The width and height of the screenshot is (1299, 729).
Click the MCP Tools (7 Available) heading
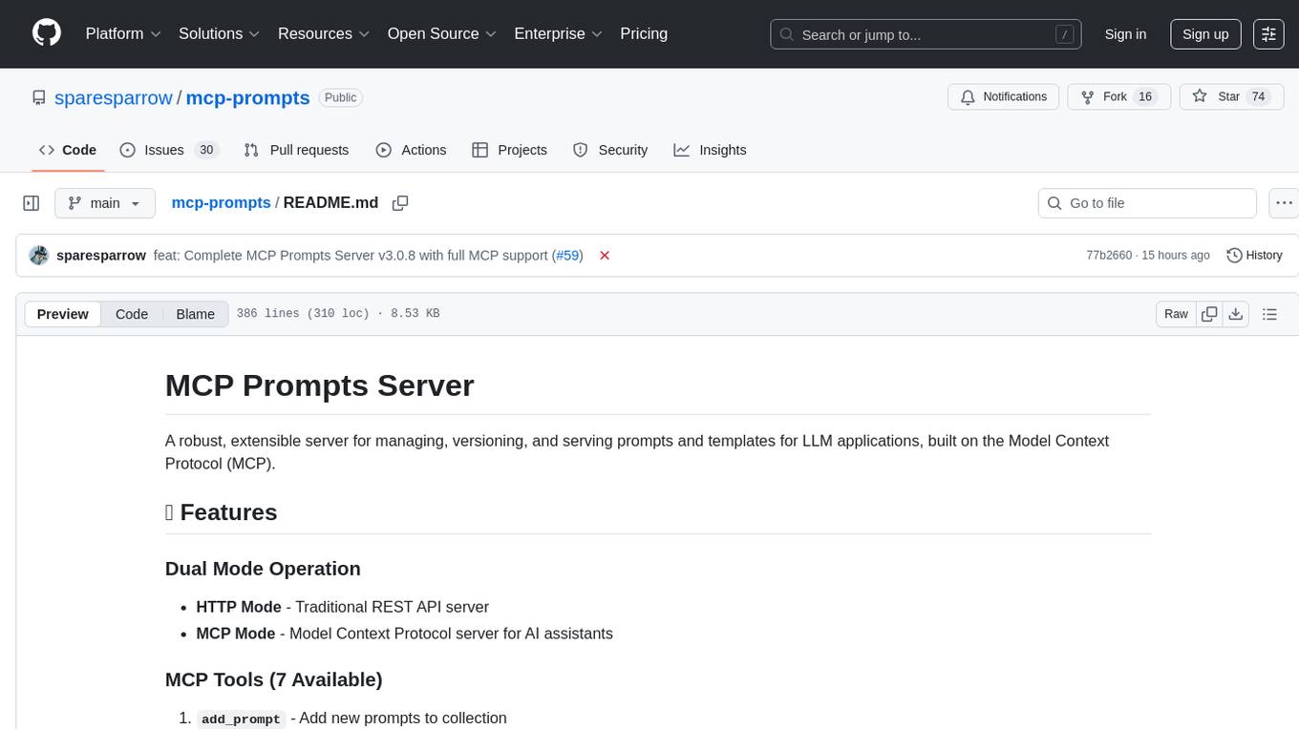273,679
